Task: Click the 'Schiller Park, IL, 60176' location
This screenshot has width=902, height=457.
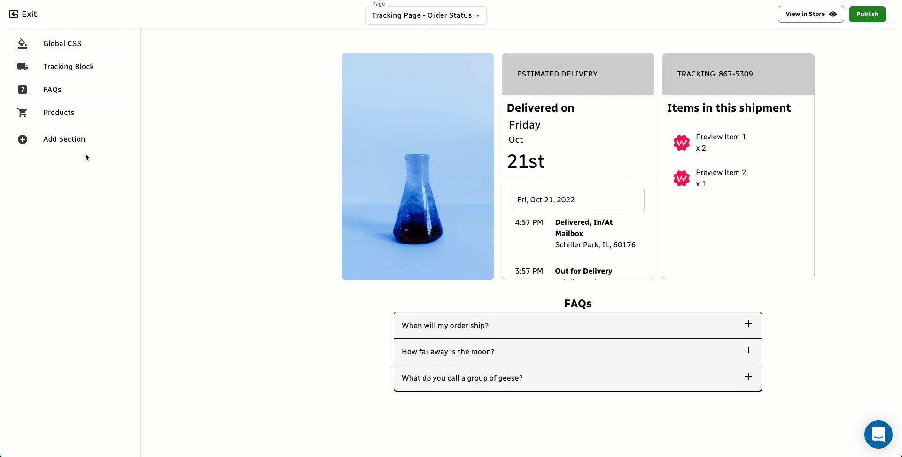Action: click(595, 245)
